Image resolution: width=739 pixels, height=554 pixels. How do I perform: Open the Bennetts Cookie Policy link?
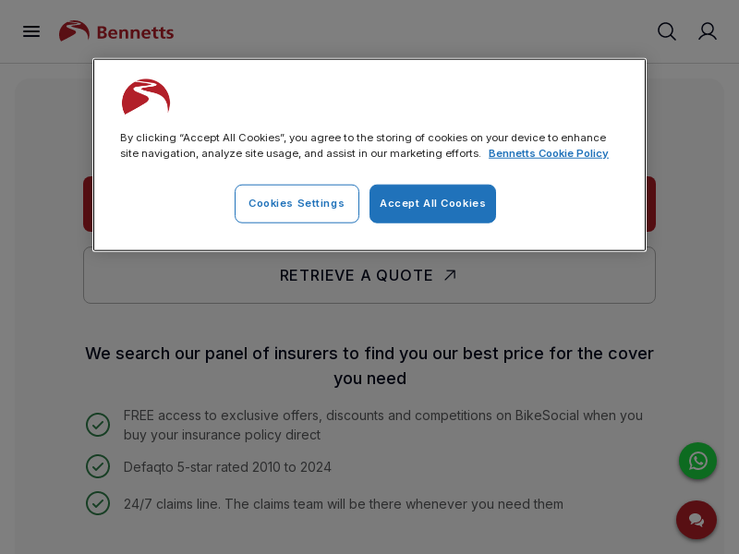pyautogui.click(x=548, y=153)
